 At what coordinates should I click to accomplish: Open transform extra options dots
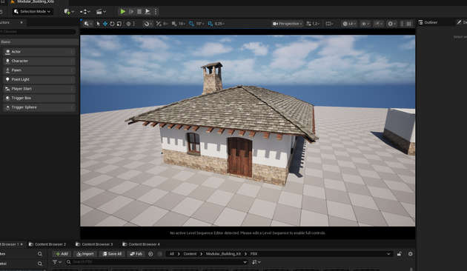(134, 24)
